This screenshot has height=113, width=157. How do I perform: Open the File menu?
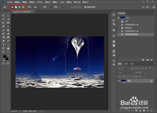10,2
